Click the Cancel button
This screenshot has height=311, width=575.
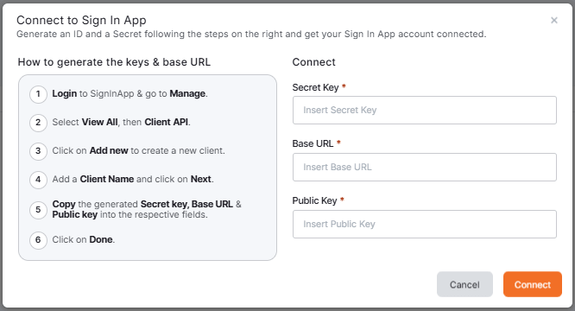click(464, 284)
